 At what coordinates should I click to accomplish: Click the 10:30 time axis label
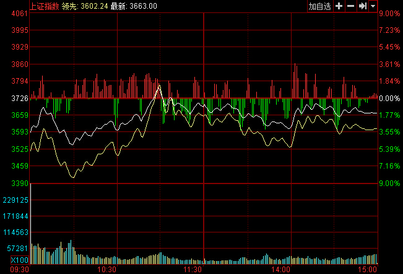click(x=107, y=270)
